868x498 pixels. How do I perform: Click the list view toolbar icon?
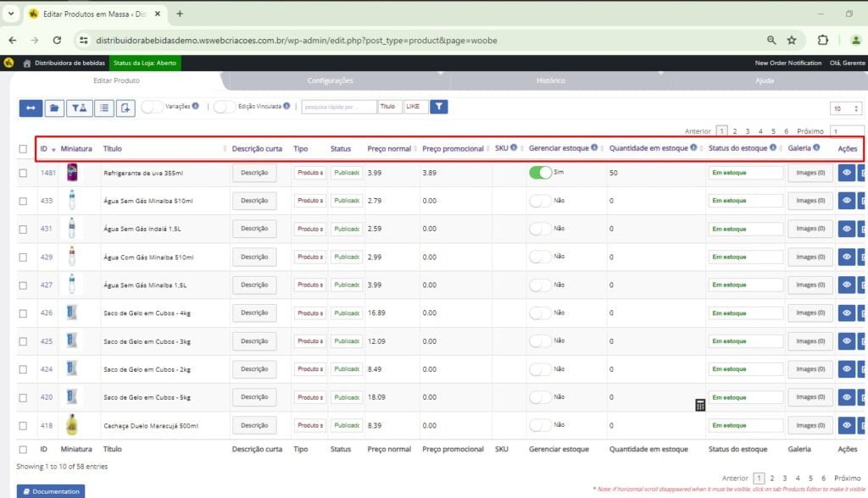[103, 108]
